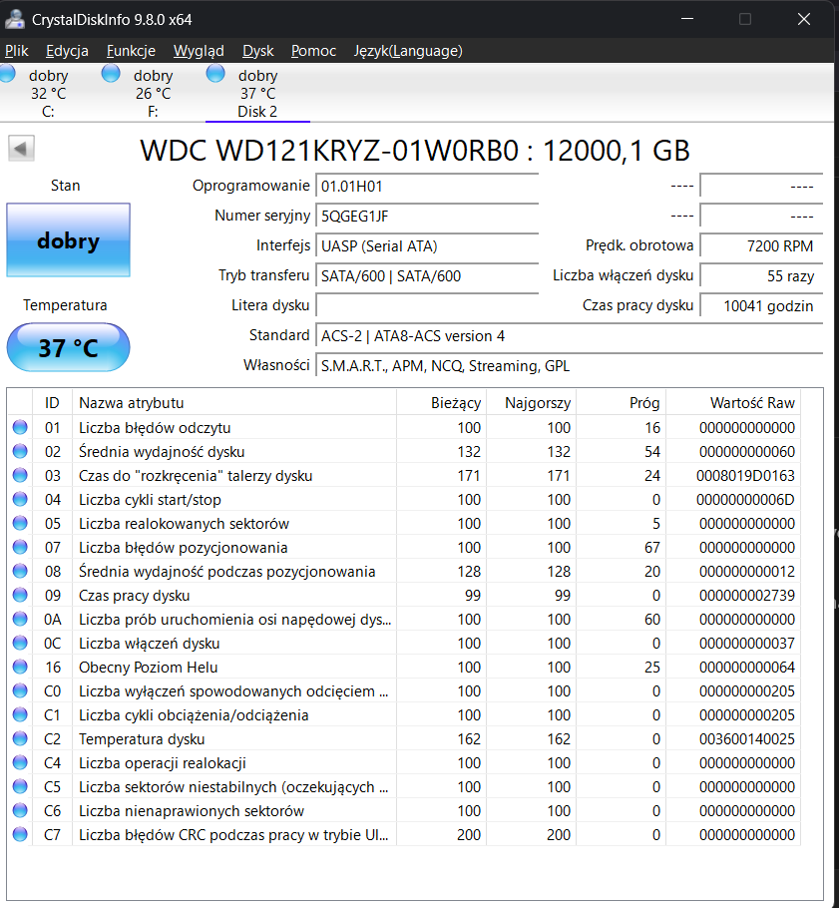Click raw value 0008019D0163
Screen dimensions: 839x908
(x=745, y=475)
